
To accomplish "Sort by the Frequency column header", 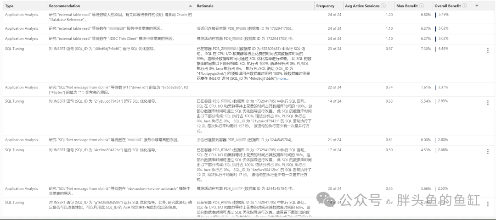I will pyautogui.click(x=325, y=6).
